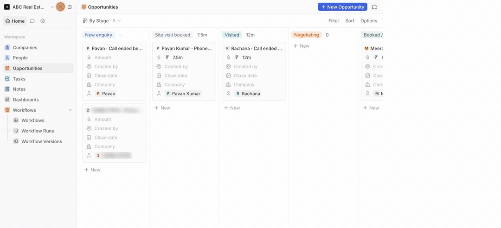
Task: Click the P avatar on Pavan card title
Action: (88, 49)
